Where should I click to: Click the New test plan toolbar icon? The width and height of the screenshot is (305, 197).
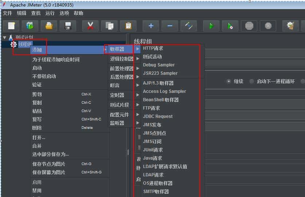[x=11, y=26]
